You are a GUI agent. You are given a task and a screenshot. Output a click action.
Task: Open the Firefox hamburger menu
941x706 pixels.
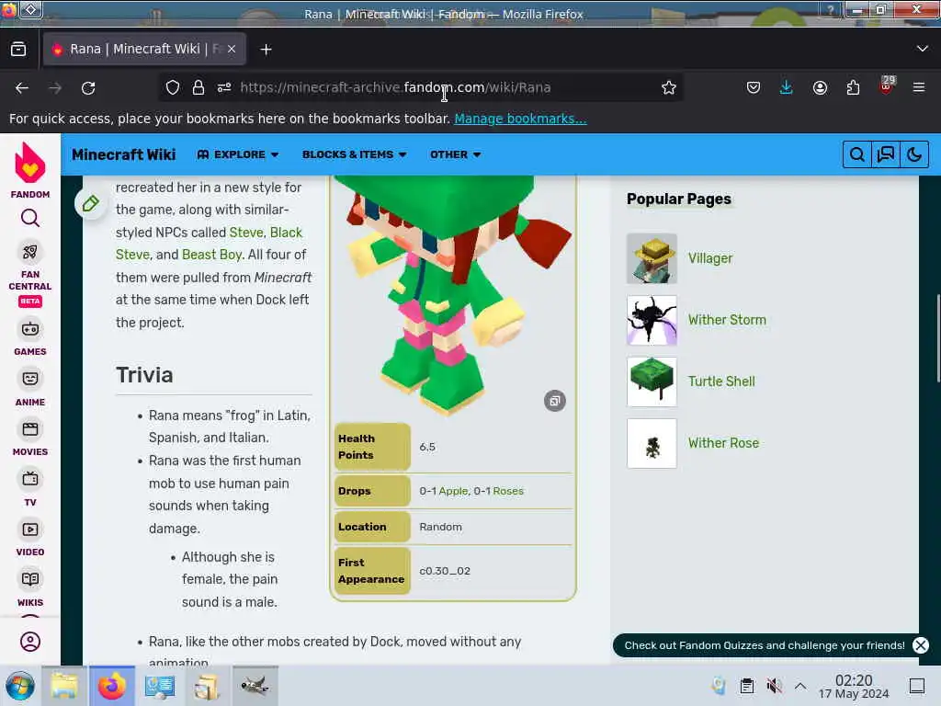coord(919,87)
